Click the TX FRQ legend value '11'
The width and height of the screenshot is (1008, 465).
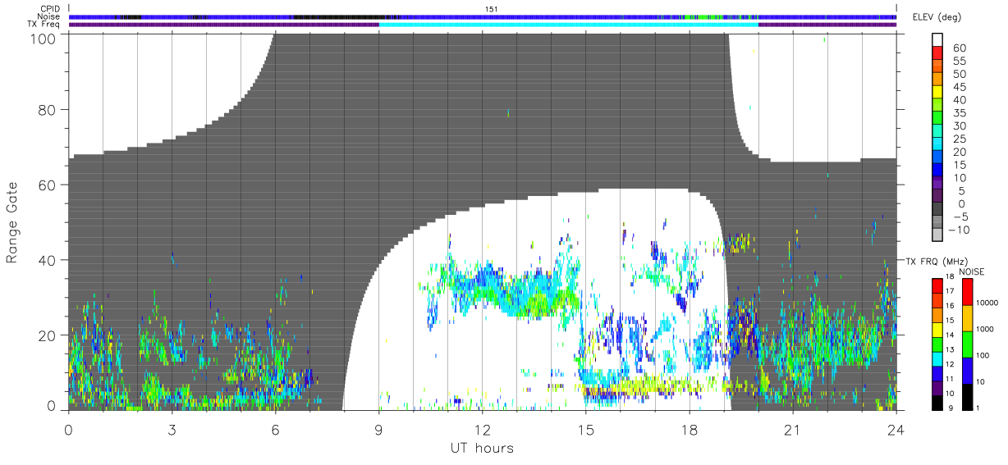tap(948, 379)
